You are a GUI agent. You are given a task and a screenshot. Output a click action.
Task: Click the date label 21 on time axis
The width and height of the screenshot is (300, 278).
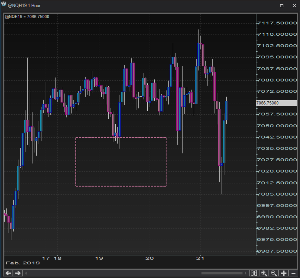tap(200, 258)
